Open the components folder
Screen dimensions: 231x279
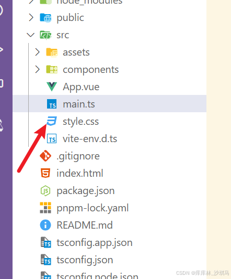pos(91,69)
